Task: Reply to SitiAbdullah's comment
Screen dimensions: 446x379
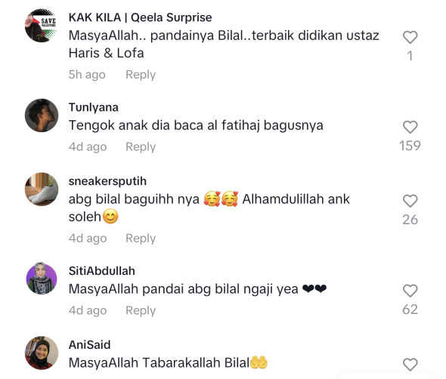Action: click(141, 310)
